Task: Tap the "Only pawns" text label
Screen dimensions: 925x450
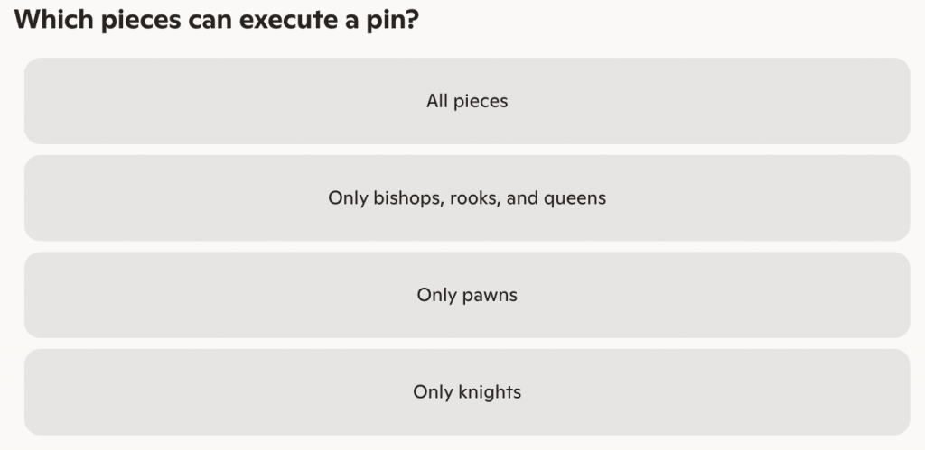Action: click(x=467, y=295)
